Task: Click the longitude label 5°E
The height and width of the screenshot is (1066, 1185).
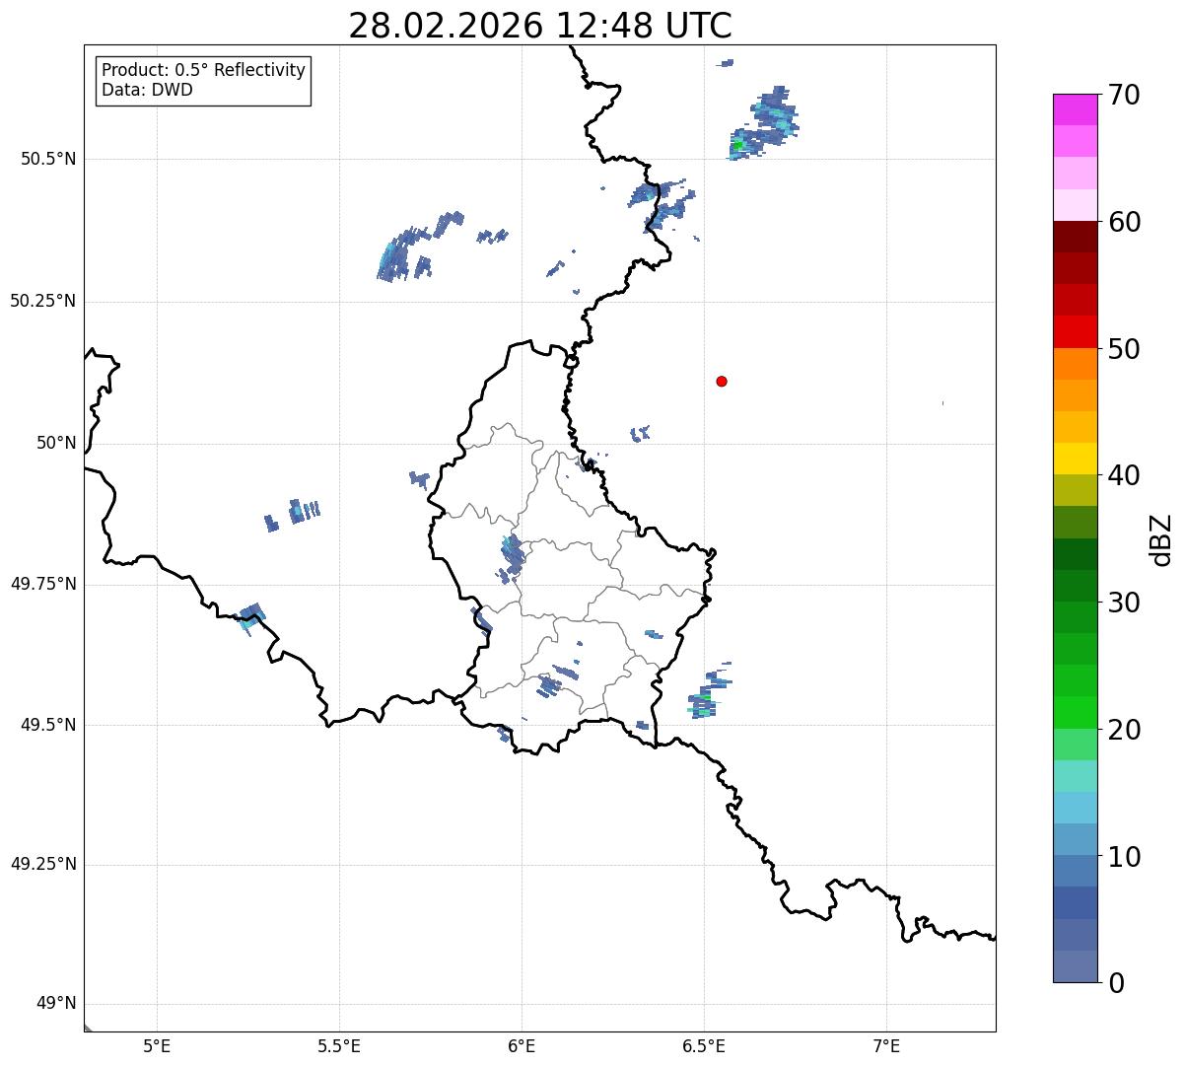Action: click(157, 1045)
